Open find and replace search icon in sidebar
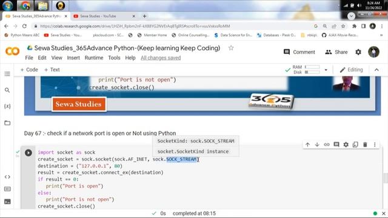This screenshot has height=218, width=388. click(7, 90)
